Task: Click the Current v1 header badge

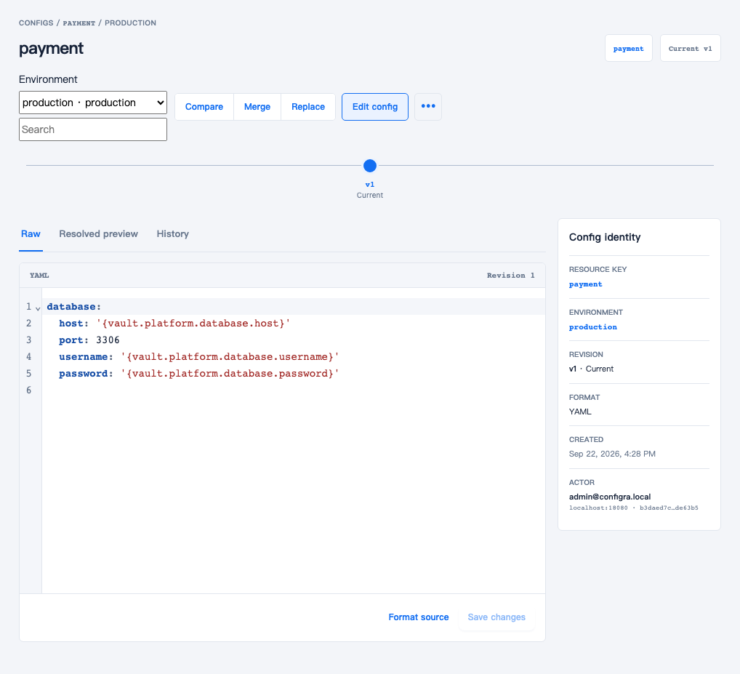Action: coord(690,48)
